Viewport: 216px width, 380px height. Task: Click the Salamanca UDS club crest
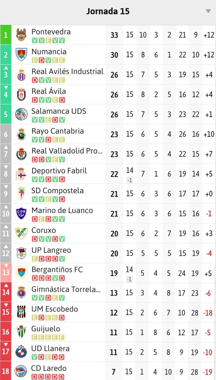tap(21, 114)
